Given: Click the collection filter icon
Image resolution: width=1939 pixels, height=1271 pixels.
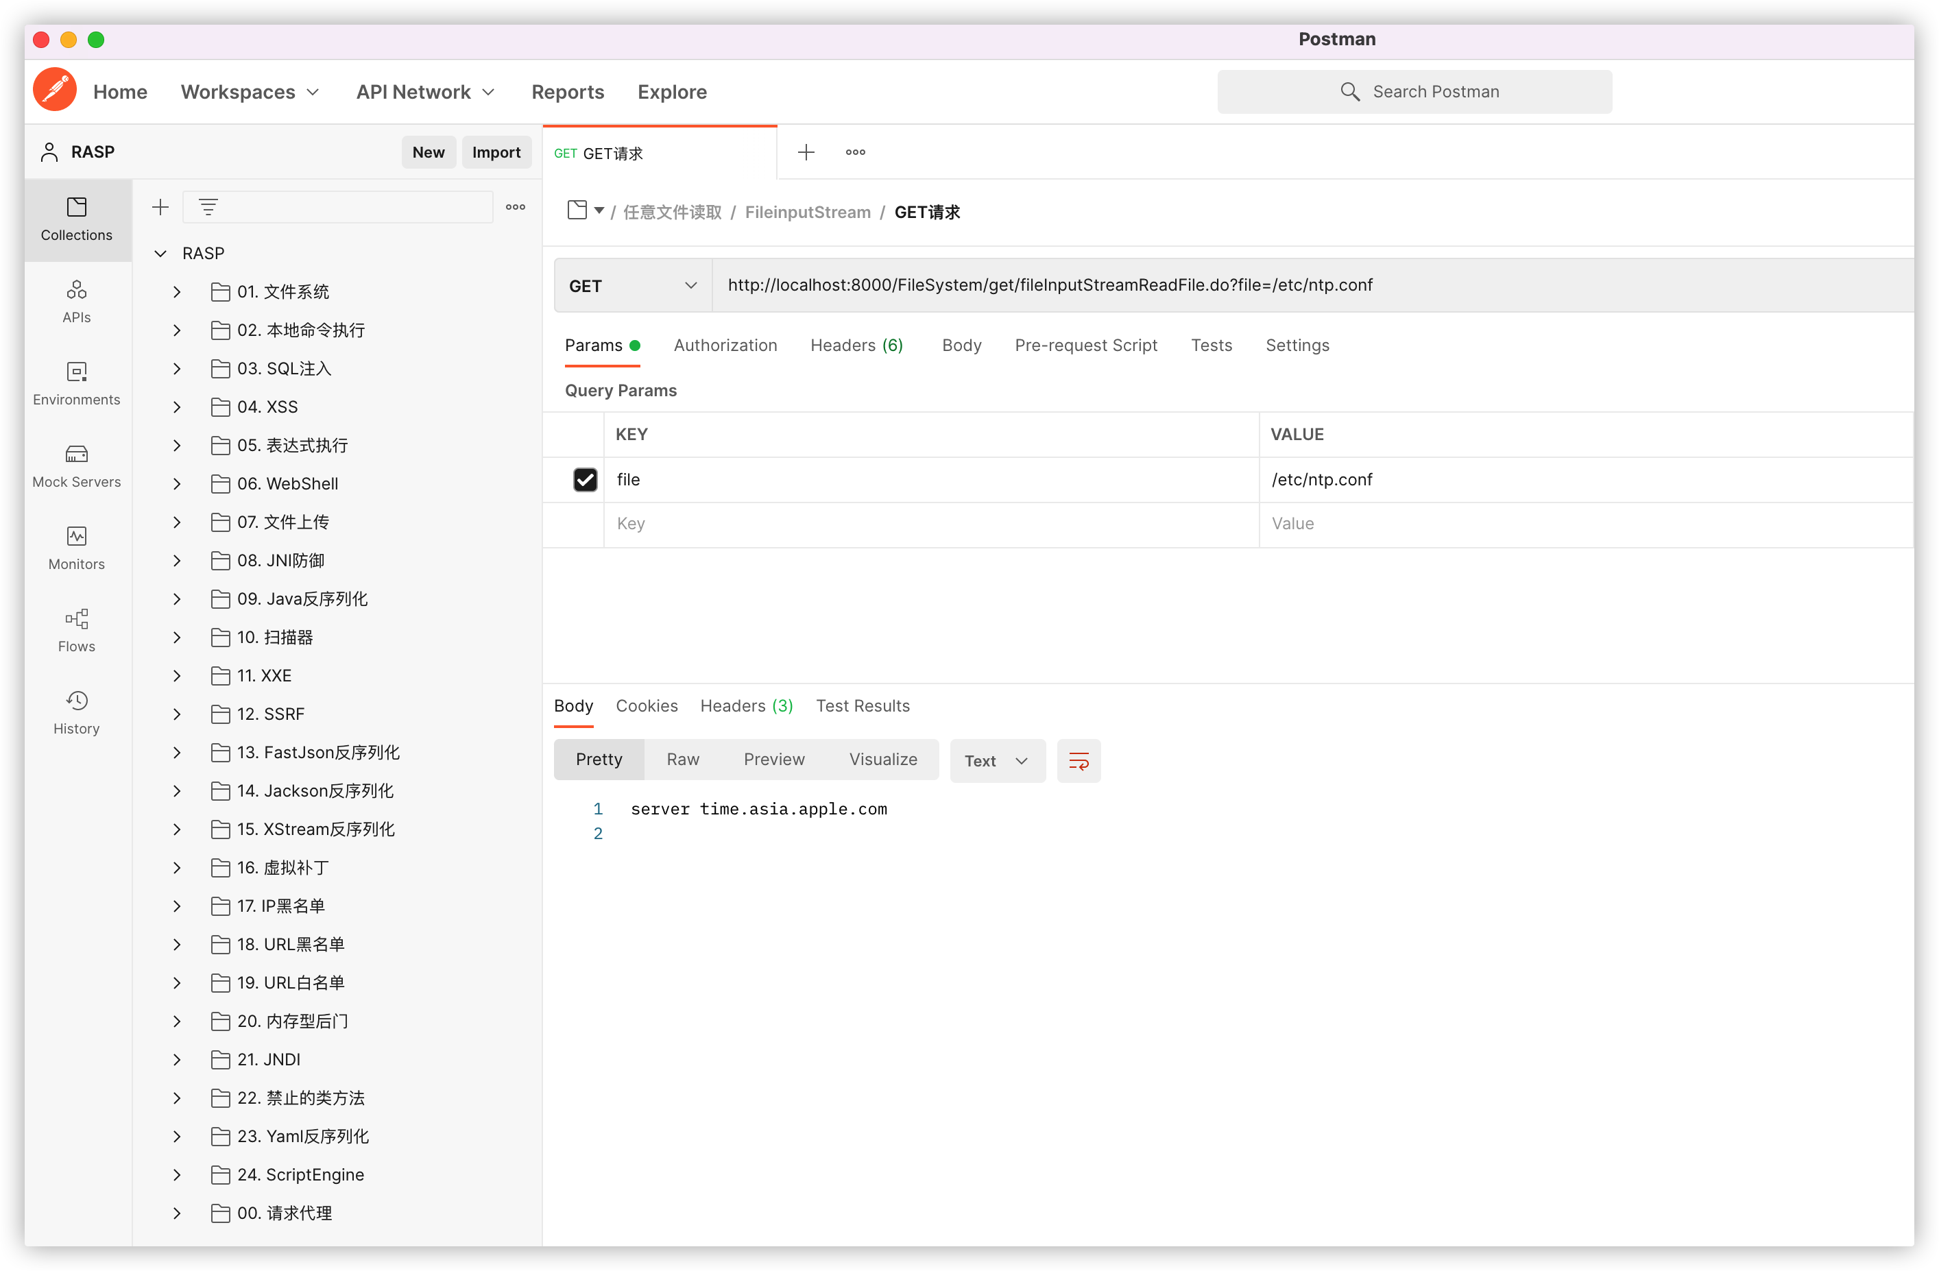Looking at the screenshot, I should (x=208, y=207).
